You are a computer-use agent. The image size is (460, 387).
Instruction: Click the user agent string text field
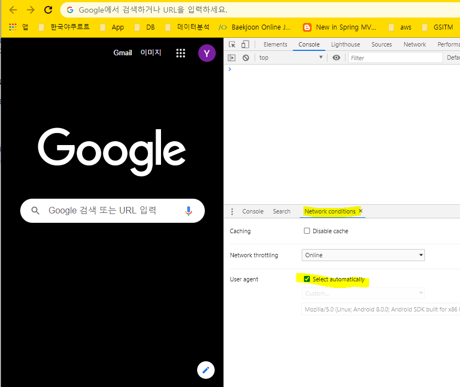tap(381, 309)
